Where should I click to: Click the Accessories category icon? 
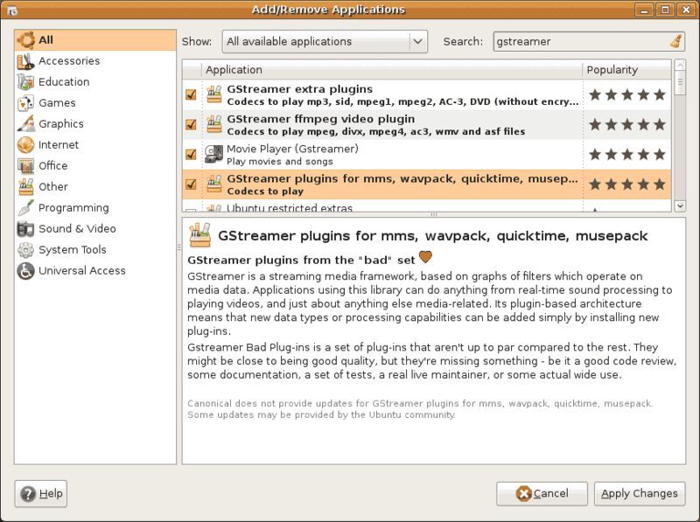25,61
